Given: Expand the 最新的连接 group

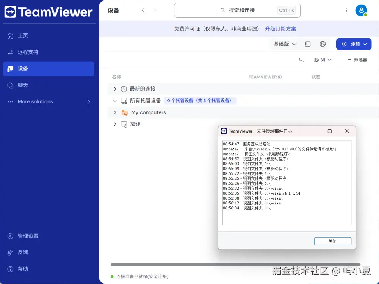Looking at the screenshot, I should (115, 89).
